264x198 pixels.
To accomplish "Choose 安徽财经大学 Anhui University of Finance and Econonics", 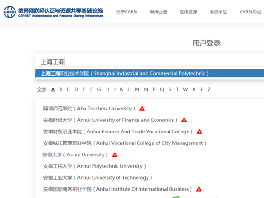I will (x=110, y=120).
